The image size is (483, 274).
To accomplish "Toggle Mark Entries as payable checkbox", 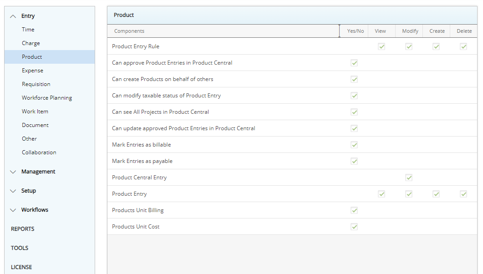I will tap(354, 161).
